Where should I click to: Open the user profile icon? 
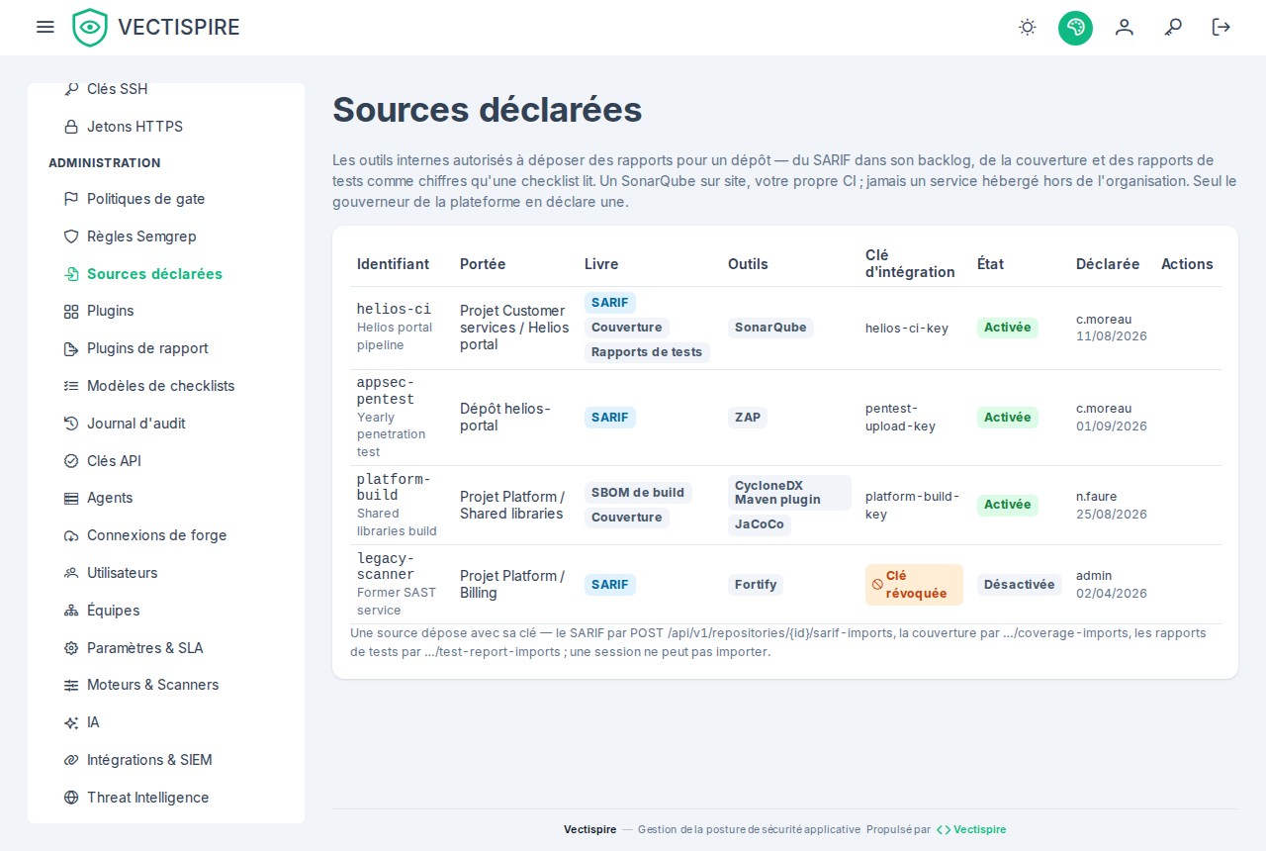pos(1125,27)
